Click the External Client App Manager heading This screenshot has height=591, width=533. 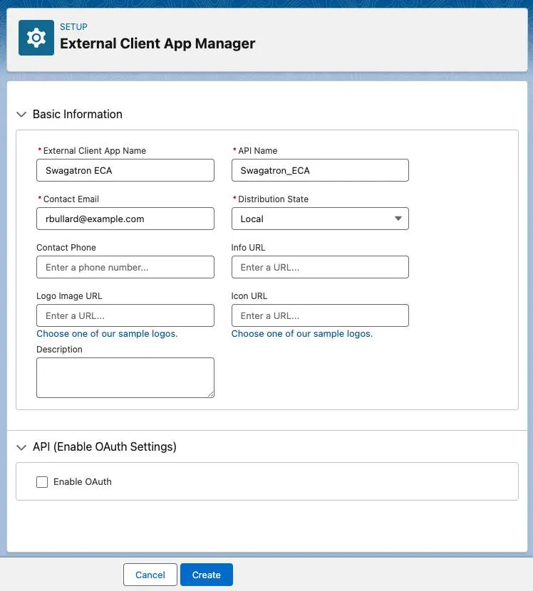point(157,43)
